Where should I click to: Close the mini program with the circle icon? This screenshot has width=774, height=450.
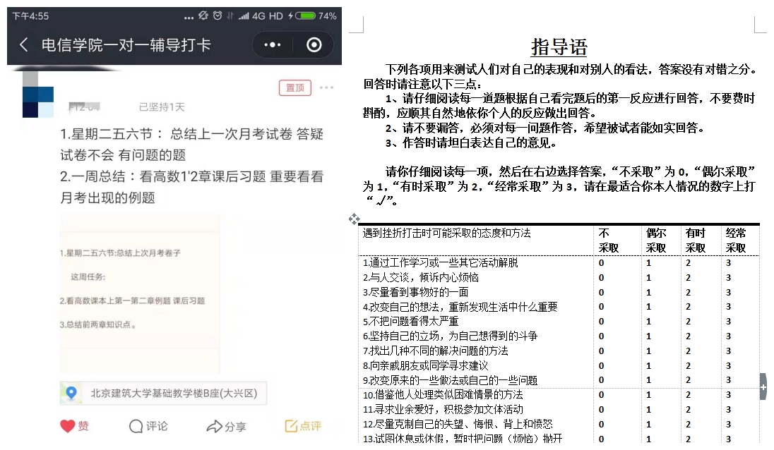(x=314, y=45)
